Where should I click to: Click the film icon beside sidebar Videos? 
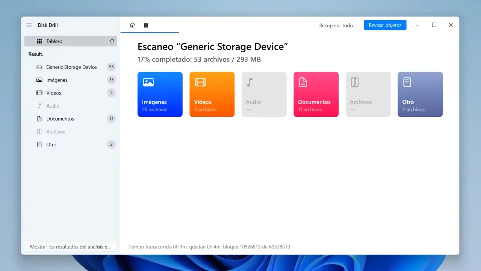tap(39, 93)
